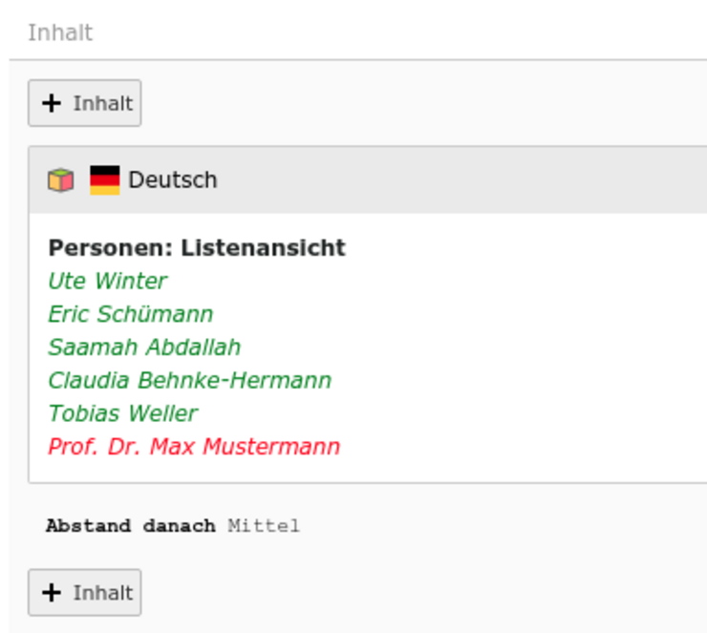
Task: Choose the 'Saamah Abdallah' entry
Action: 144,348
